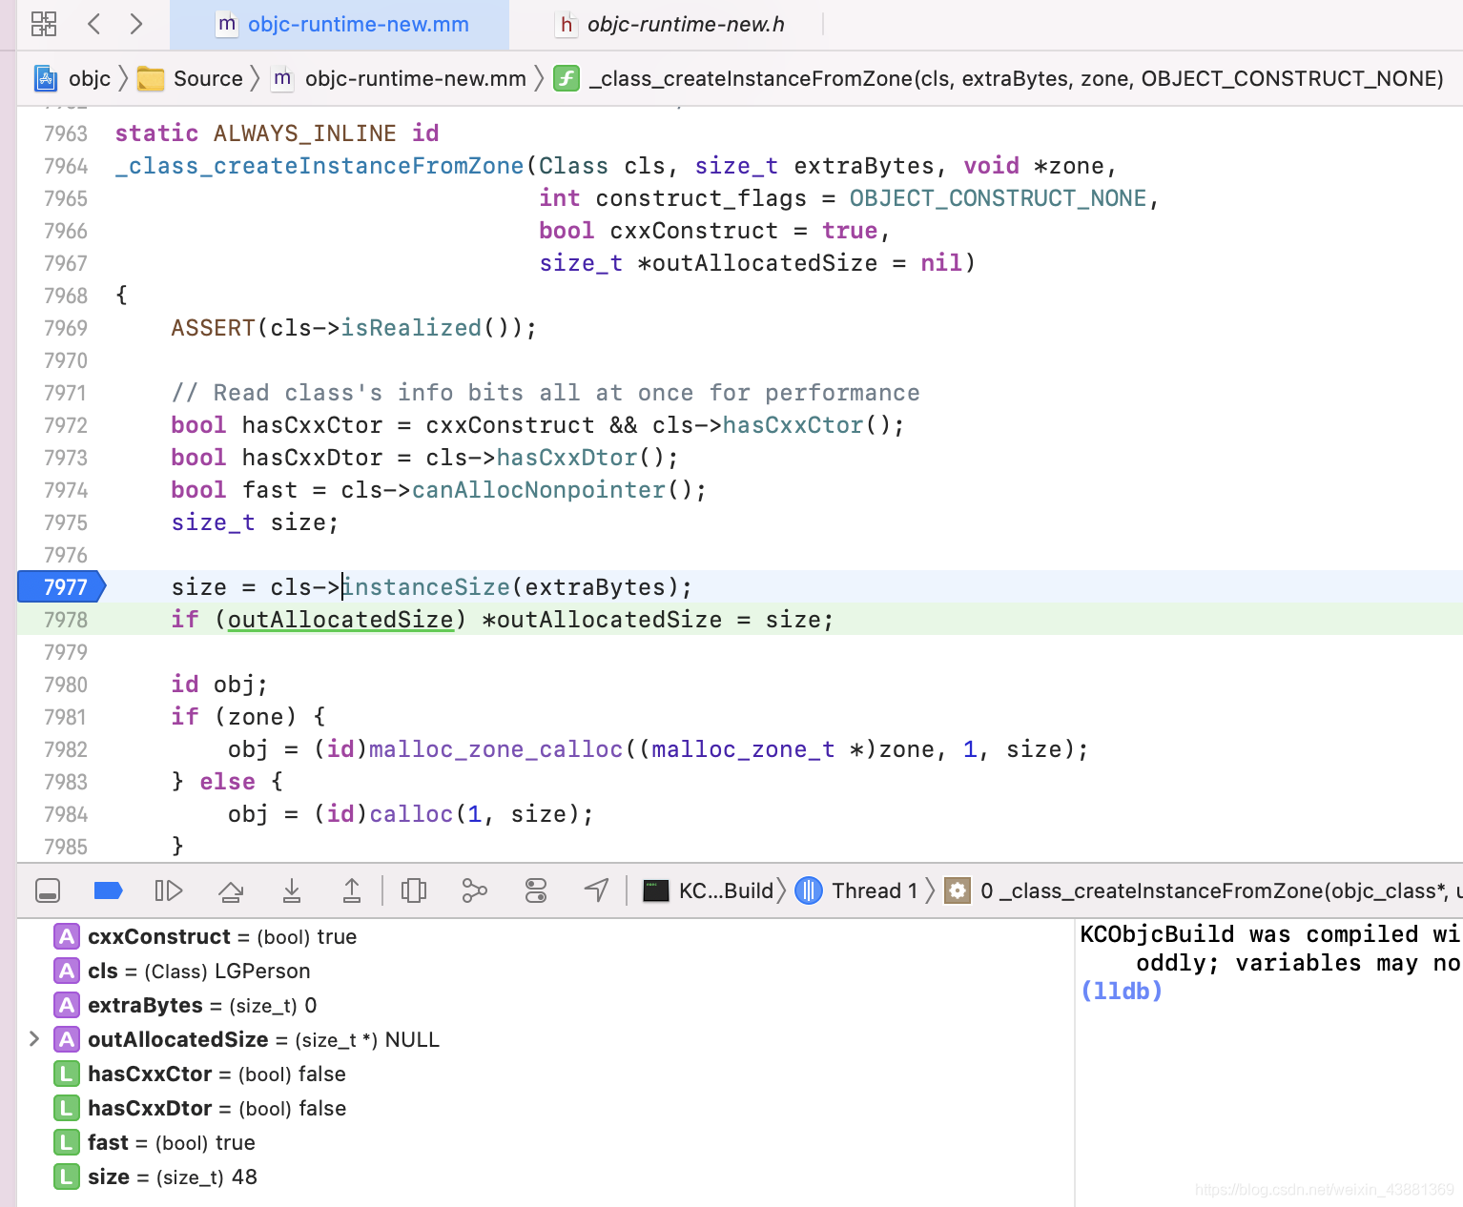Click the hasCxxCtor() call on line 7972

(793, 425)
